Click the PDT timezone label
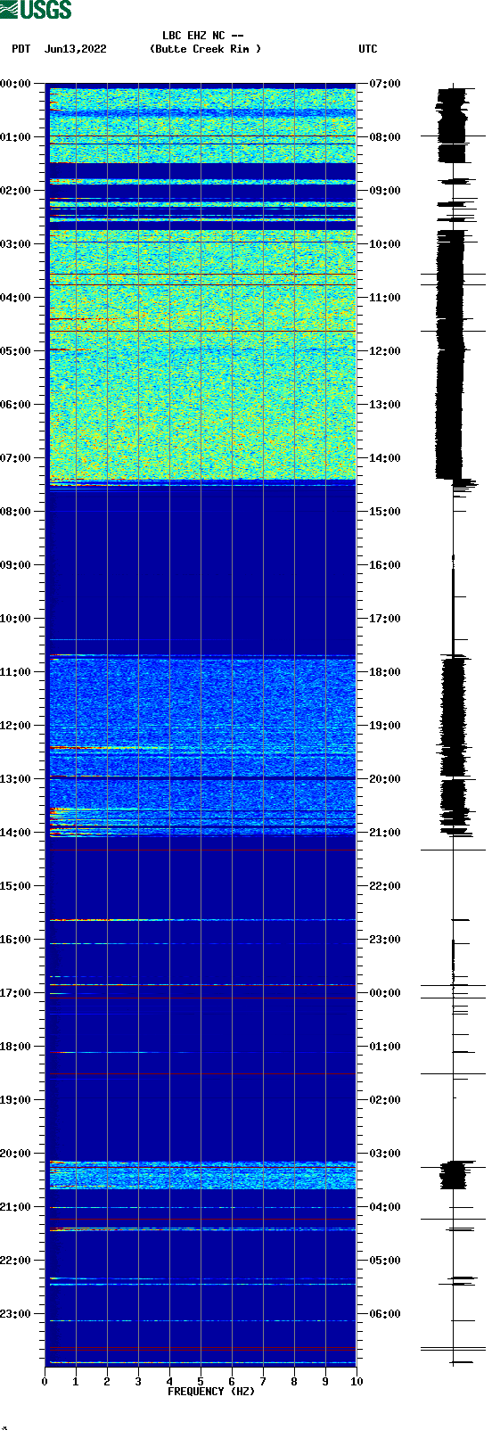Screen dimensions: 492x1438 (21, 49)
